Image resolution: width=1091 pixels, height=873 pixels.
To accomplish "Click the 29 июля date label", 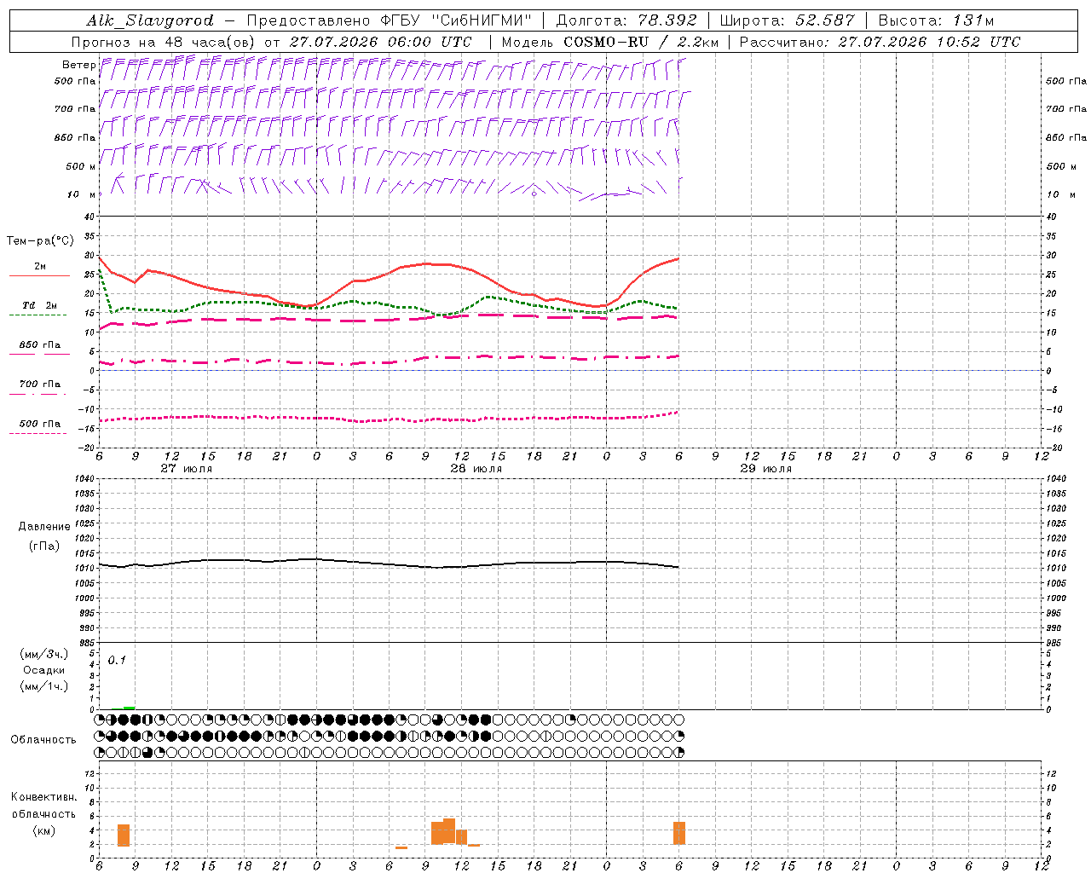I will [x=765, y=469].
